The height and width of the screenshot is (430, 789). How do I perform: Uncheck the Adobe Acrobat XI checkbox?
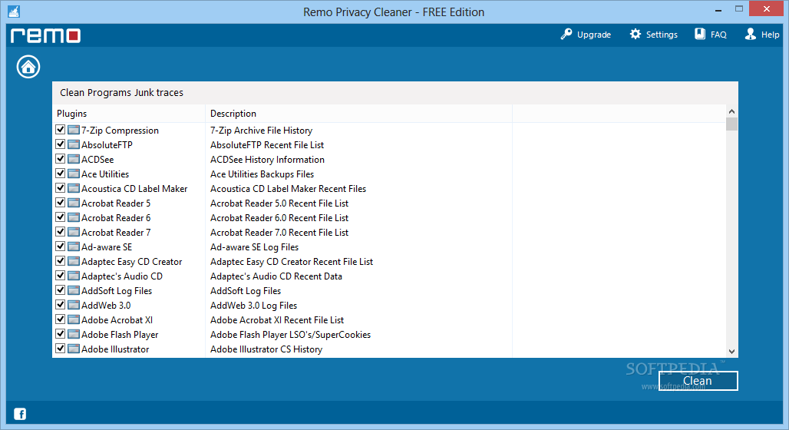61,319
